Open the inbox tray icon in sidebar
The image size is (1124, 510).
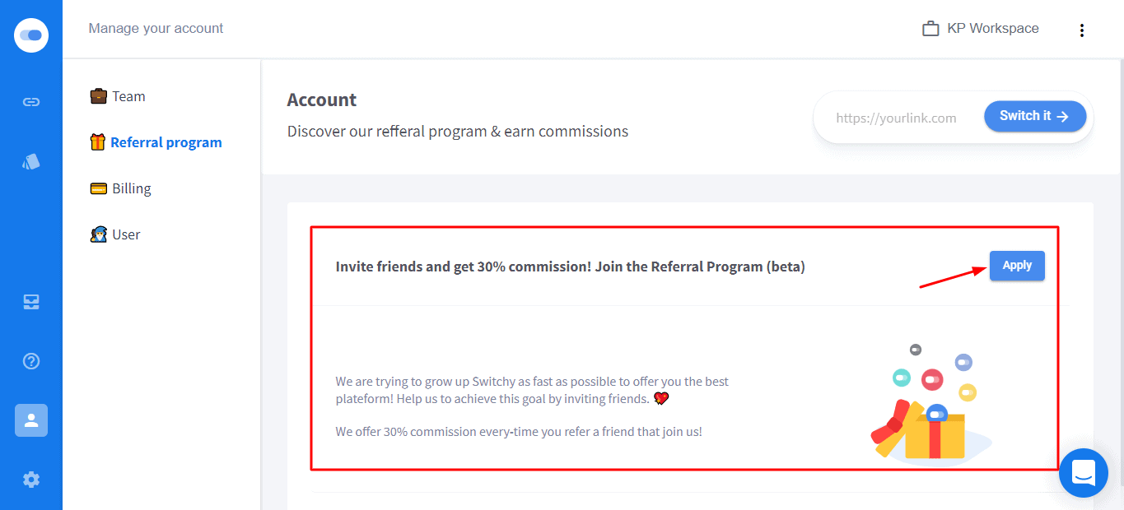31,302
